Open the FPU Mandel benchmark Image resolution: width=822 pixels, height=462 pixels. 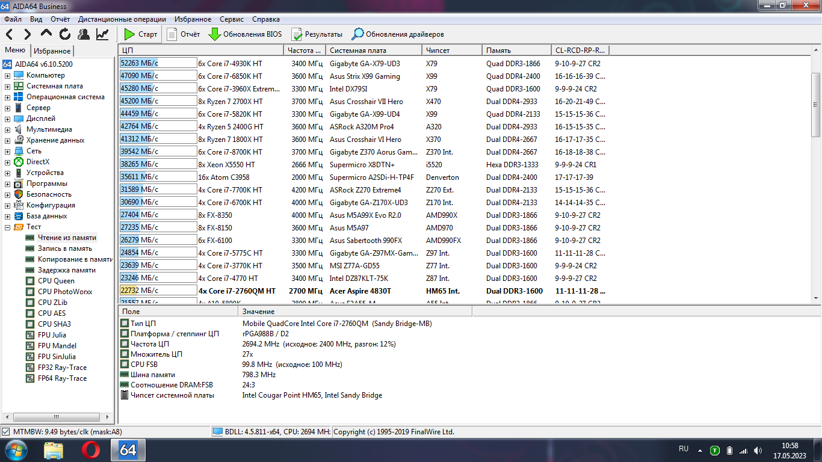[x=57, y=346]
